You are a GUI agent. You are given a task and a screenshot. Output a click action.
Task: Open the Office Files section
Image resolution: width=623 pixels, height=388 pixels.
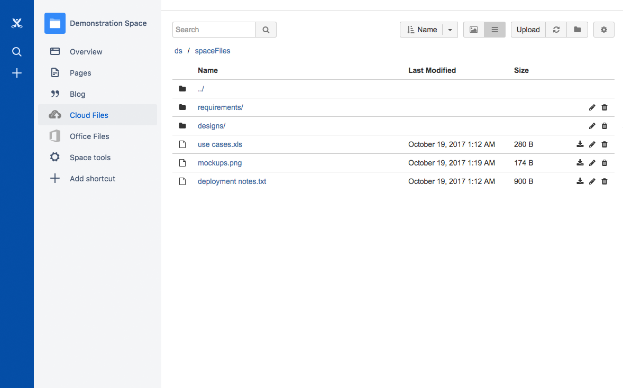(x=89, y=136)
